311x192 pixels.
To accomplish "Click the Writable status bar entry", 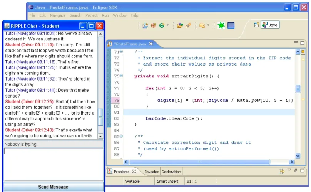I will [x=132, y=181].
